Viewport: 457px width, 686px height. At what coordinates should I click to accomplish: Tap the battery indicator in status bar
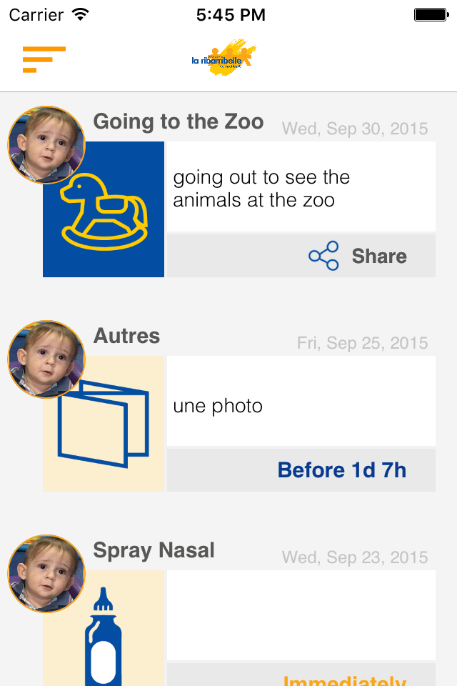(430, 14)
